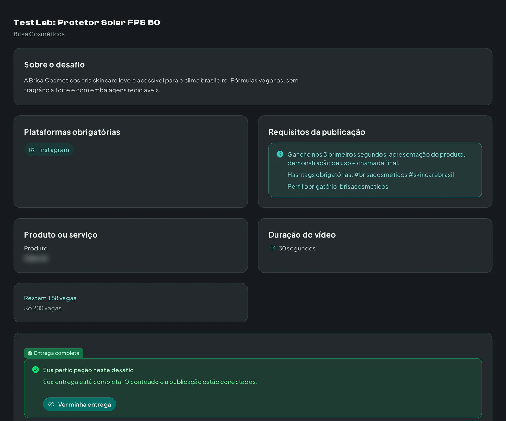Click the Test Lab: Protetor Solar FPS 50 title
The image size is (506, 421).
[x=87, y=22]
